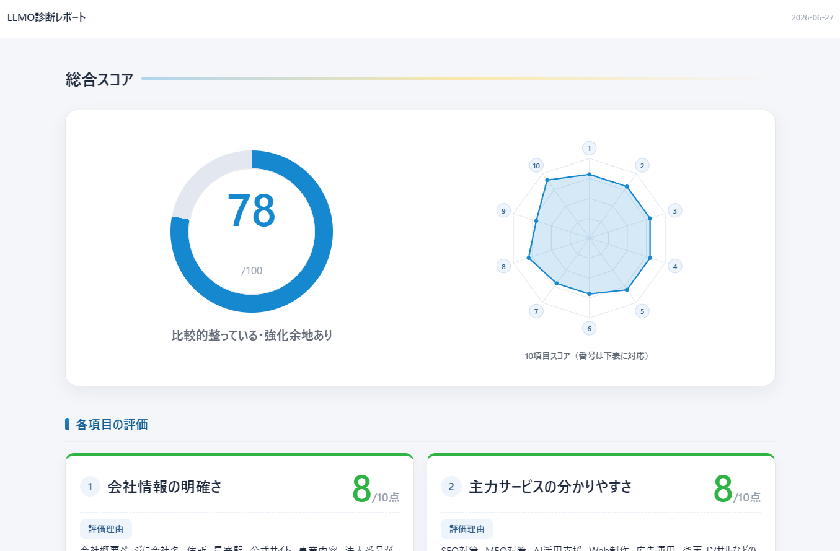Image resolution: width=840 pixels, height=551 pixels.
Task: Click the date 2026-06-27 in header
Action: click(x=812, y=17)
